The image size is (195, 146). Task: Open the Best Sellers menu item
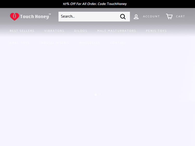pyautogui.click(x=22, y=31)
